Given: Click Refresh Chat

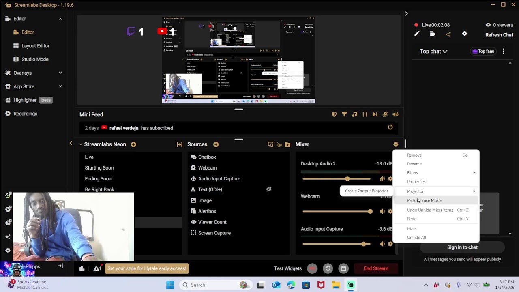Looking at the screenshot, I should point(499,35).
